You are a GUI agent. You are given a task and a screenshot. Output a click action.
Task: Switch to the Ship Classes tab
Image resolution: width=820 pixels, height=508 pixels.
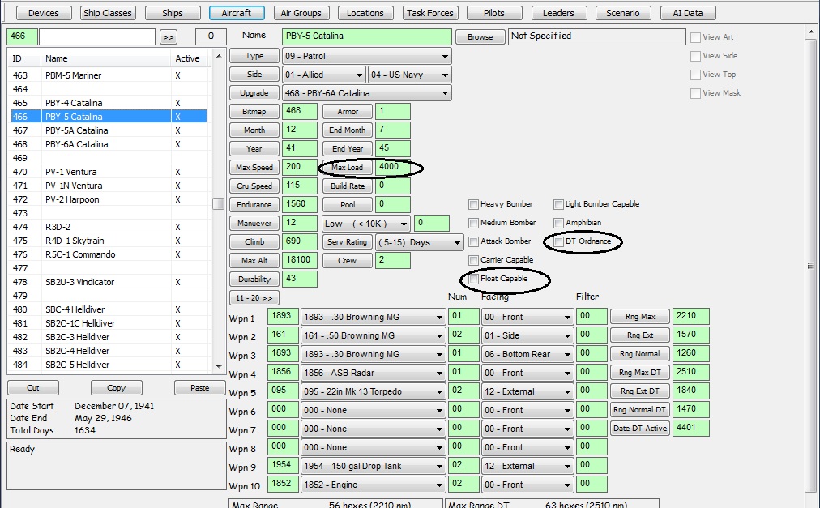pyautogui.click(x=108, y=12)
